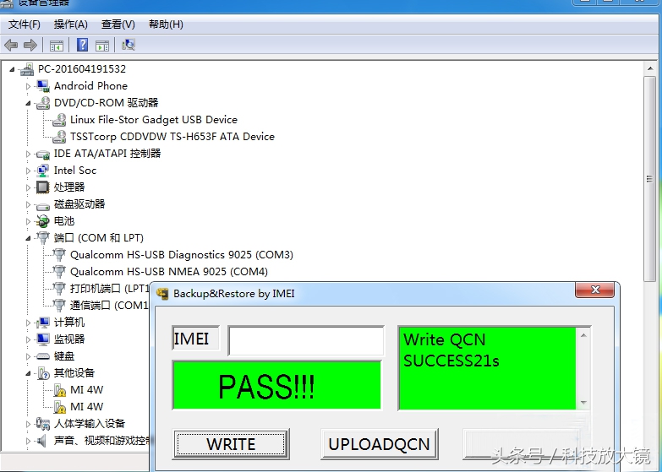The width and height of the screenshot is (662, 472).
Task: Click the TSSTcorp CDDVDW drive icon
Action: click(59, 137)
